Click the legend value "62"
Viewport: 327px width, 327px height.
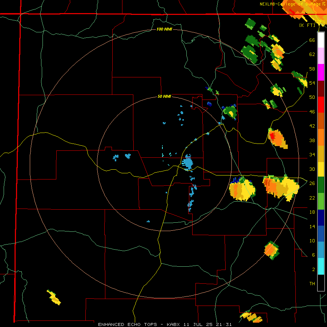312,54
